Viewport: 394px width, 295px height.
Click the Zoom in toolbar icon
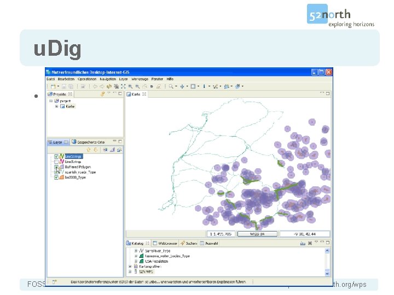pyautogui.click(x=130, y=86)
